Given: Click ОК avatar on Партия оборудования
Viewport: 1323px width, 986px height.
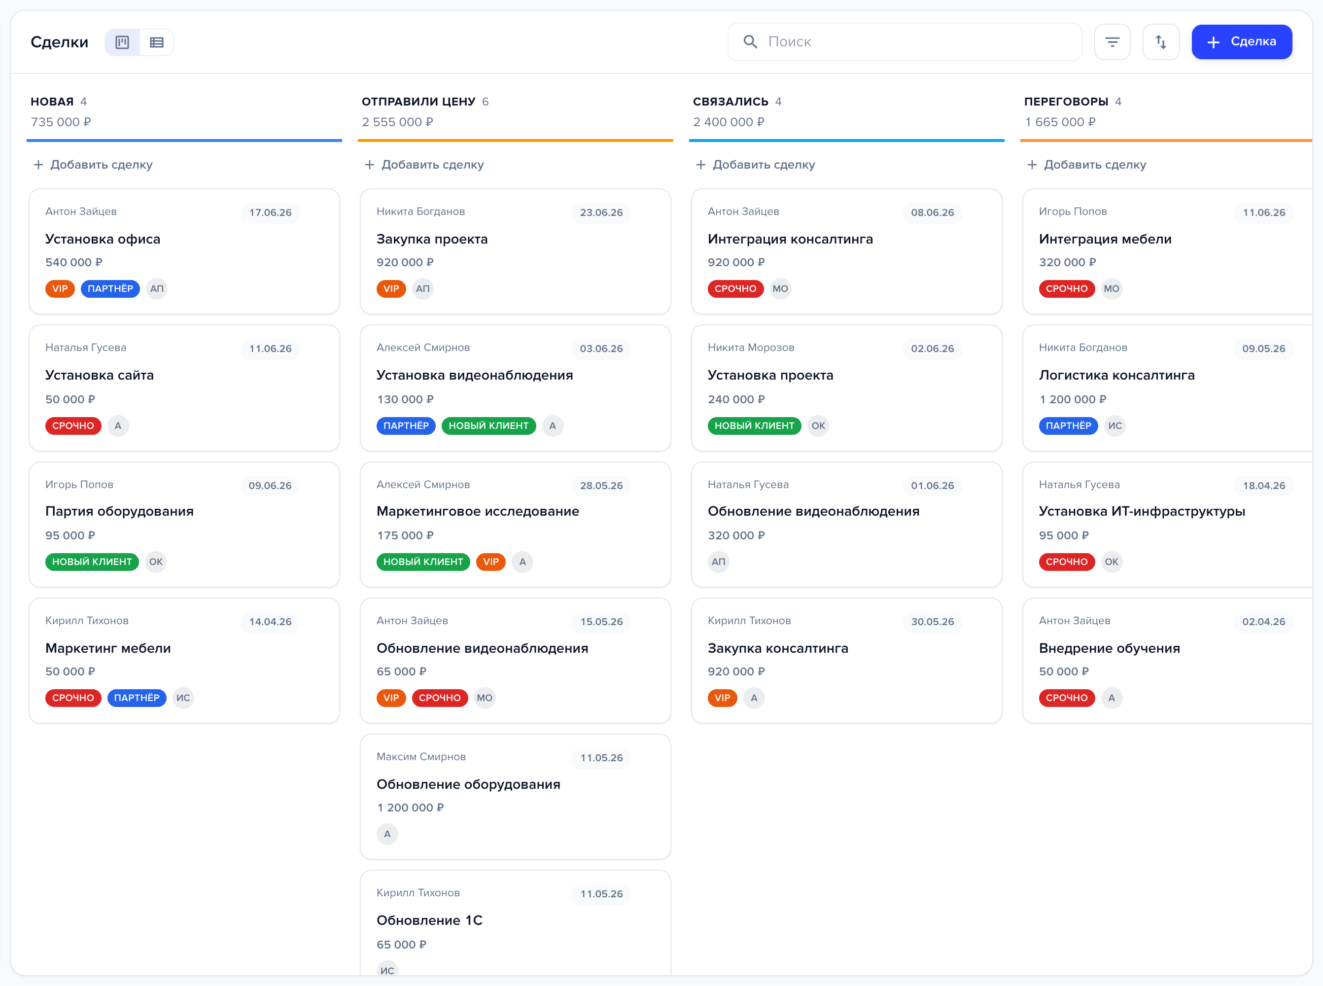Looking at the screenshot, I should [156, 562].
